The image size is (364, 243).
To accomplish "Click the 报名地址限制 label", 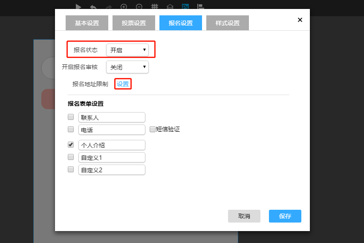I will coord(90,84).
